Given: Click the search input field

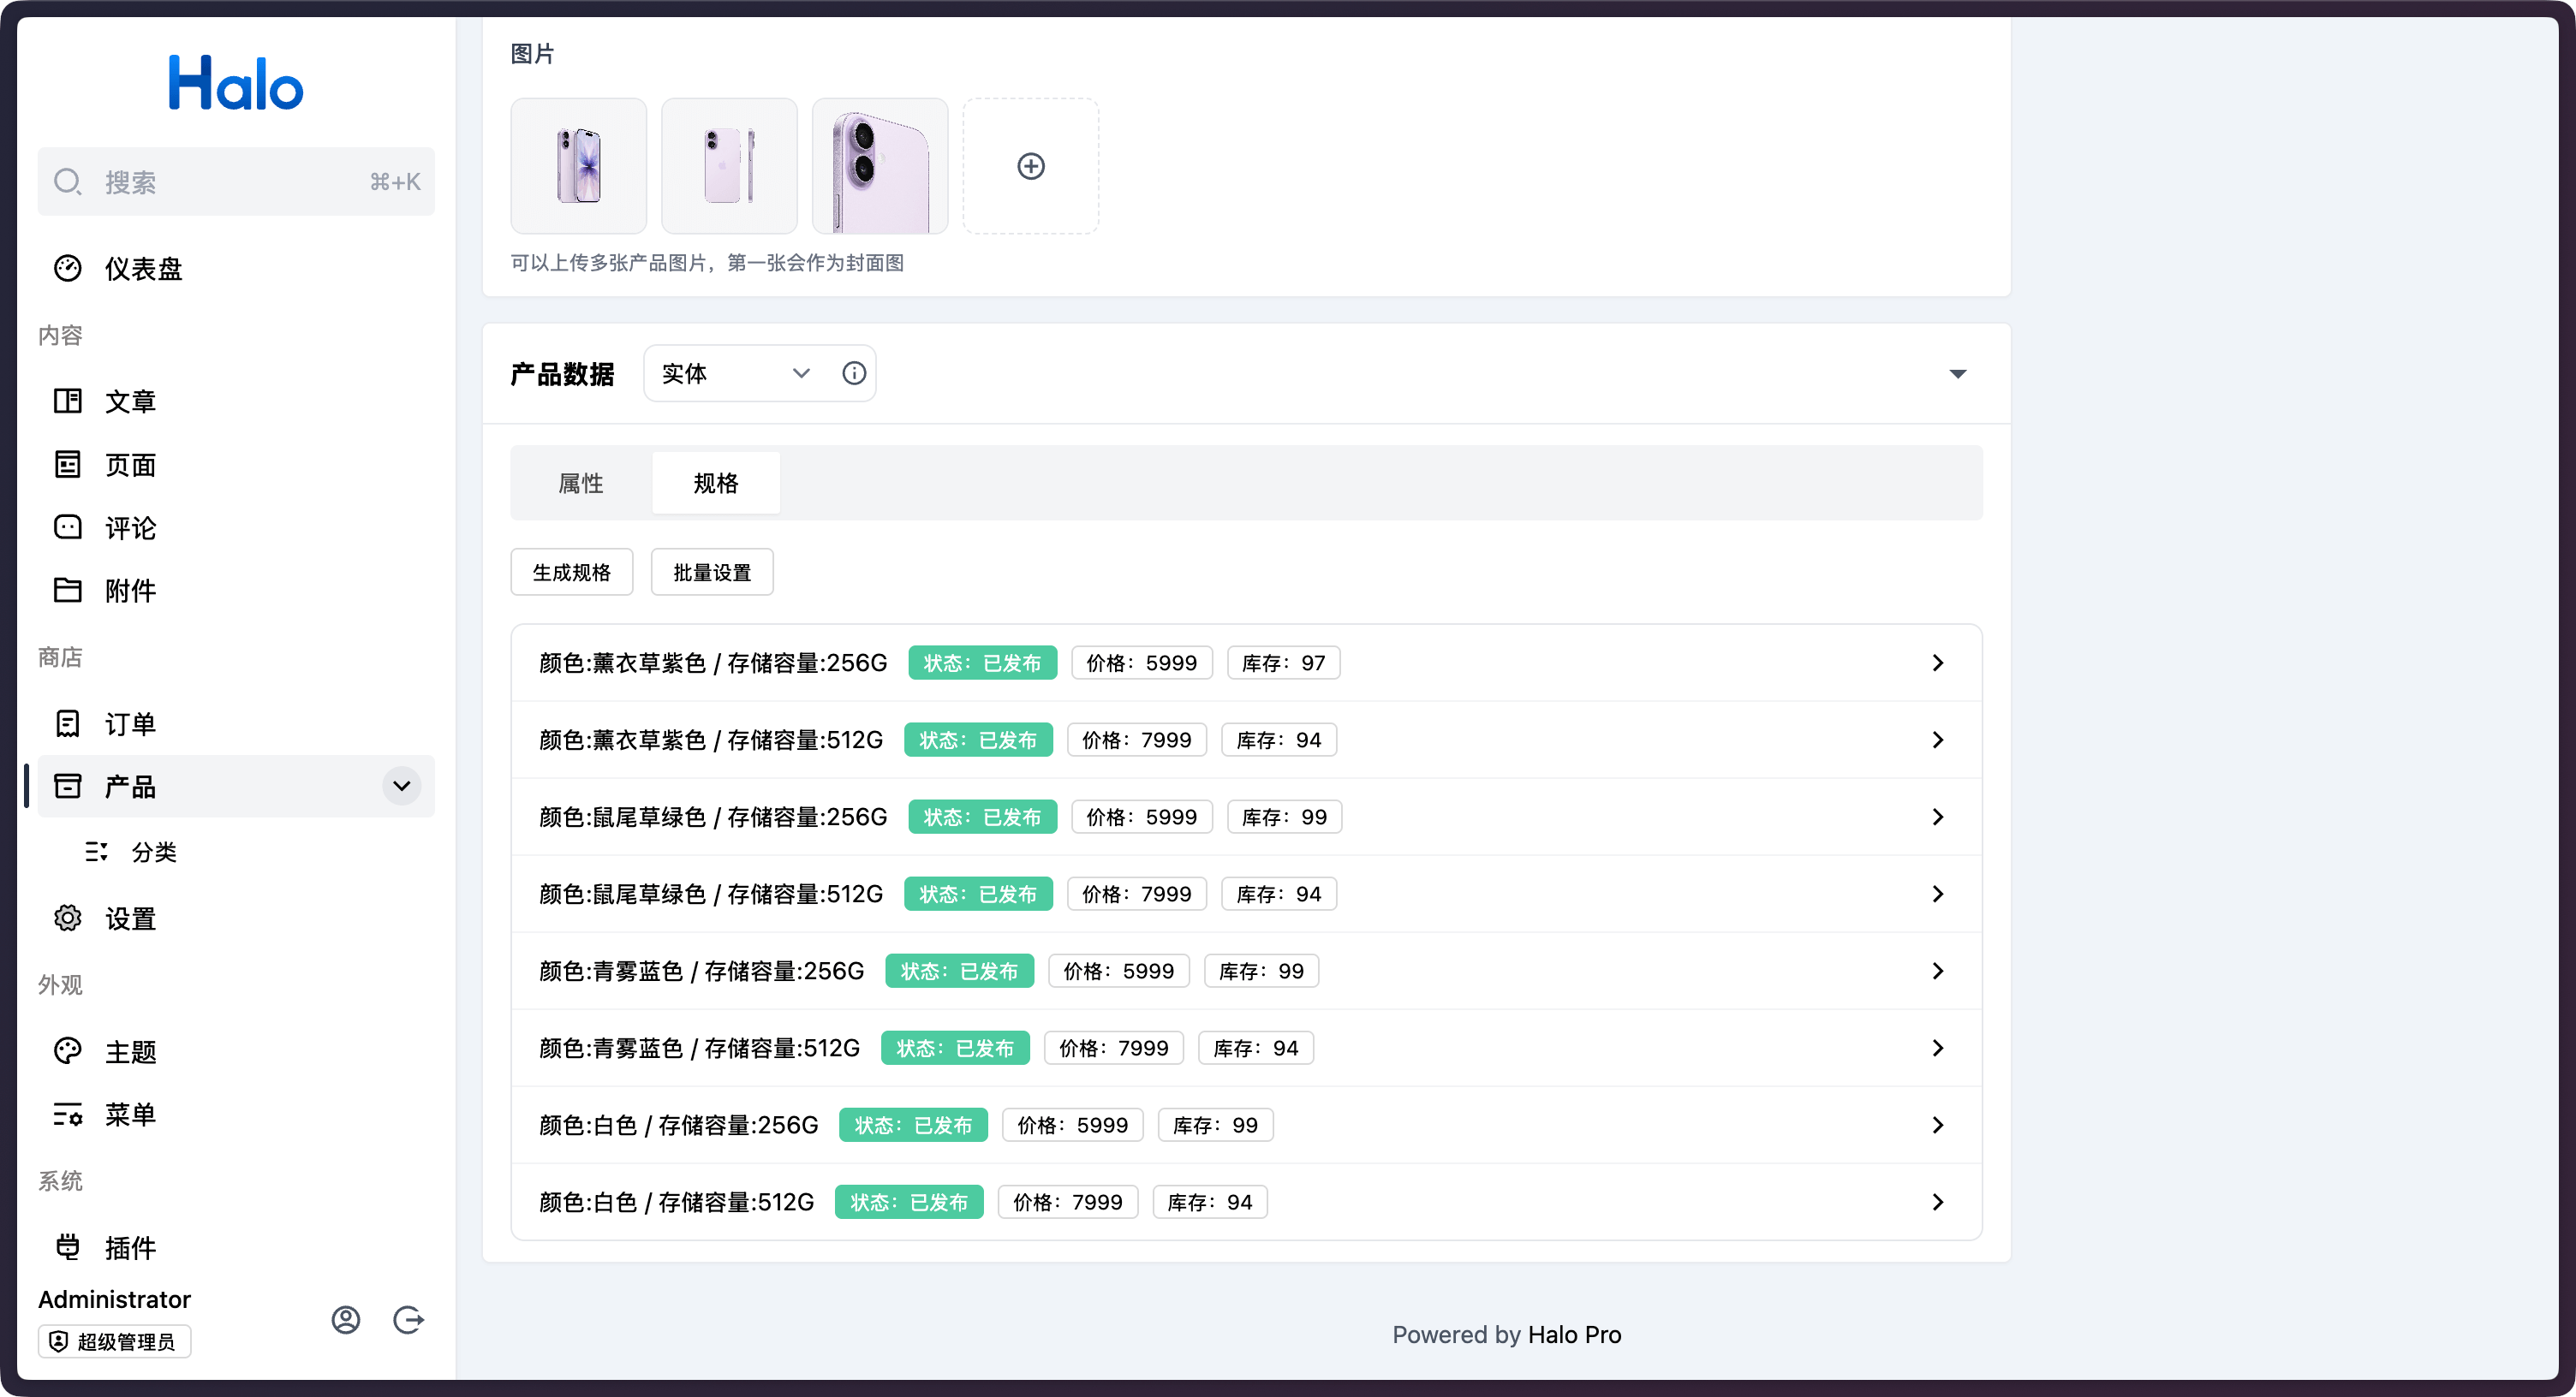Looking at the screenshot, I should [235, 181].
